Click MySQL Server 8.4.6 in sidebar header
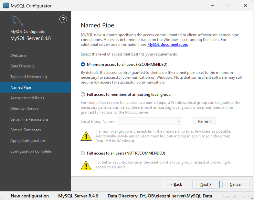This screenshot has width=254, height=200. pyautogui.click(x=30, y=38)
